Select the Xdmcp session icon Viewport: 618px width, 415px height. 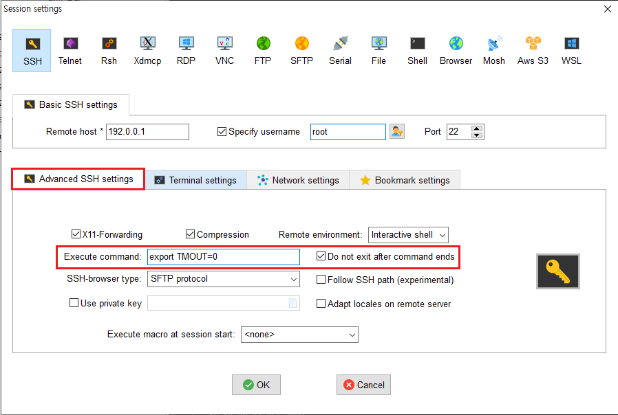[x=147, y=50]
